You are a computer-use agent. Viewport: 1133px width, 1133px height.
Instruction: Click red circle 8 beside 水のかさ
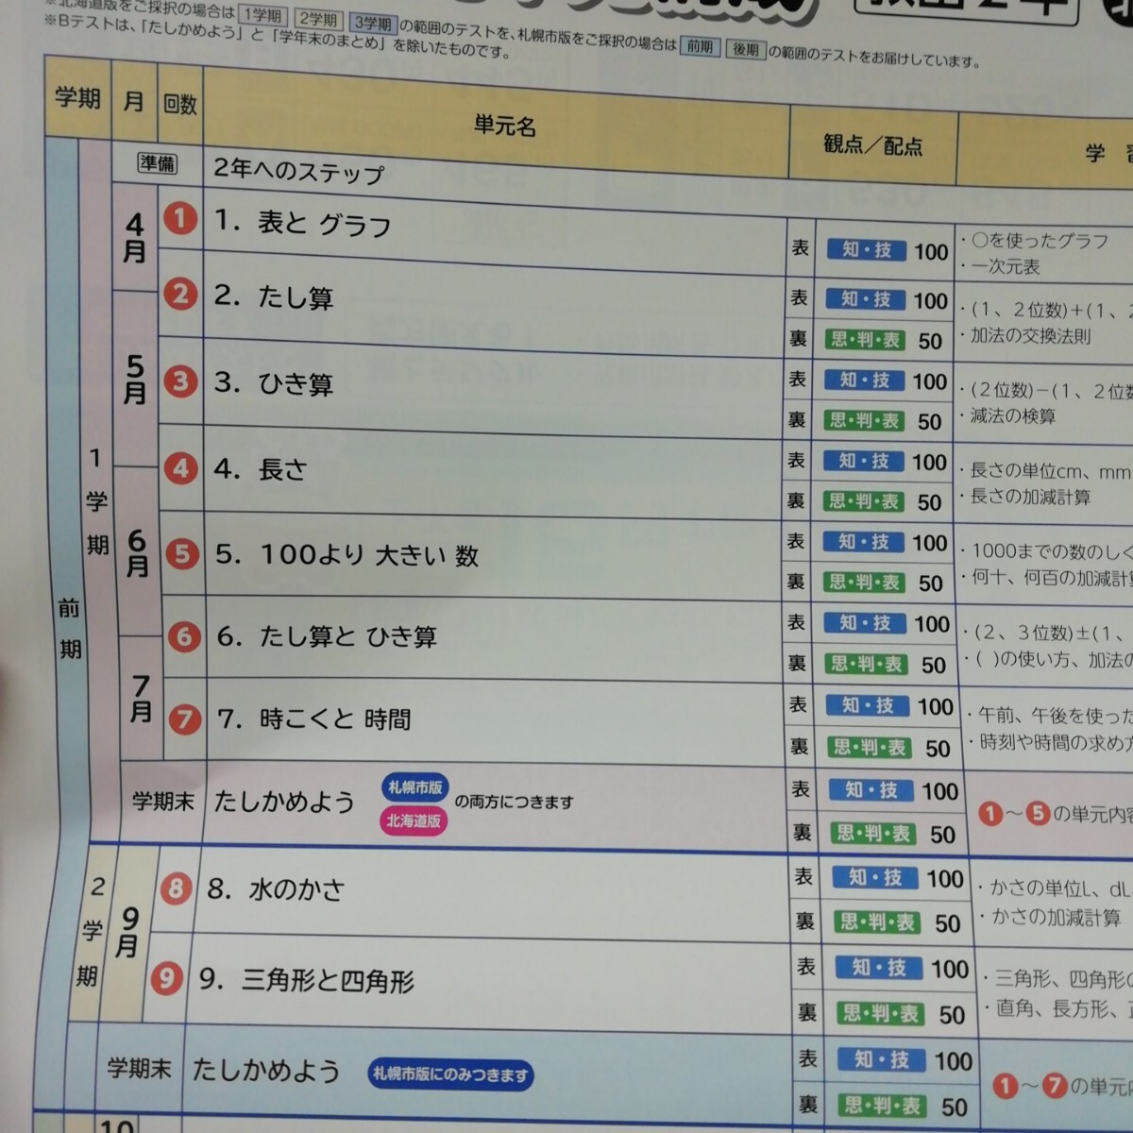click(176, 888)
